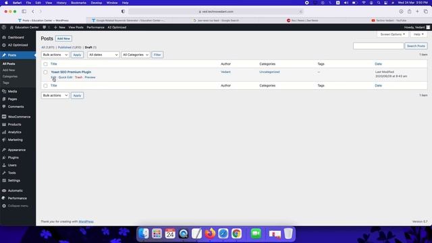
Task: Toggle Safari sidebar button
Action: tap(24, 11)
